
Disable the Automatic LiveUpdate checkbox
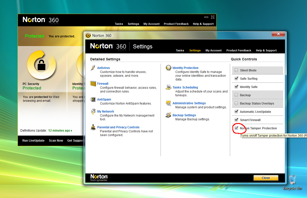(x=236, y=112)
